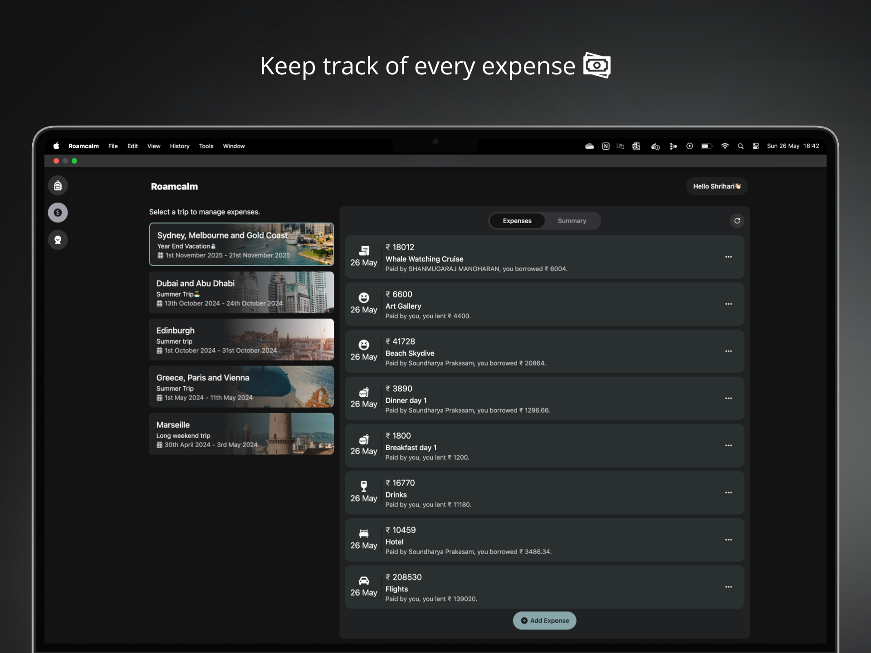Refresh the expenses list

(x=737, y=221)
